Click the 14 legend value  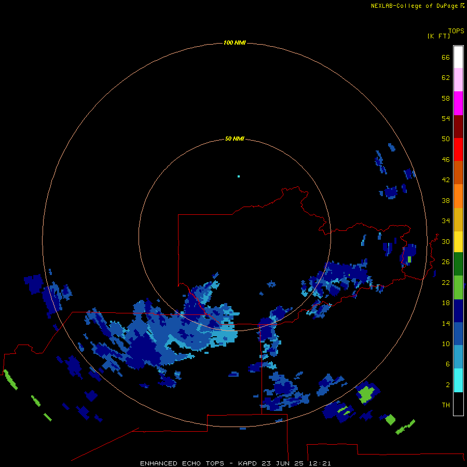pyautogui.click(x=446, y=323)
